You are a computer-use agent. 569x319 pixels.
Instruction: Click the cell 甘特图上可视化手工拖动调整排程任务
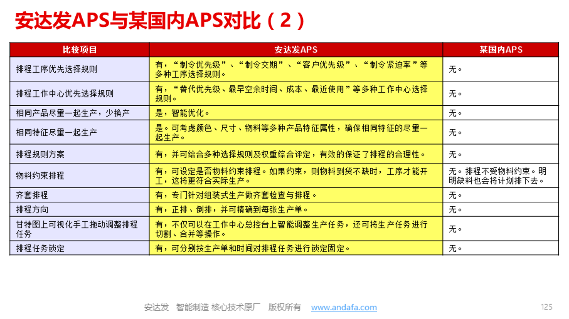pos(80,229)
